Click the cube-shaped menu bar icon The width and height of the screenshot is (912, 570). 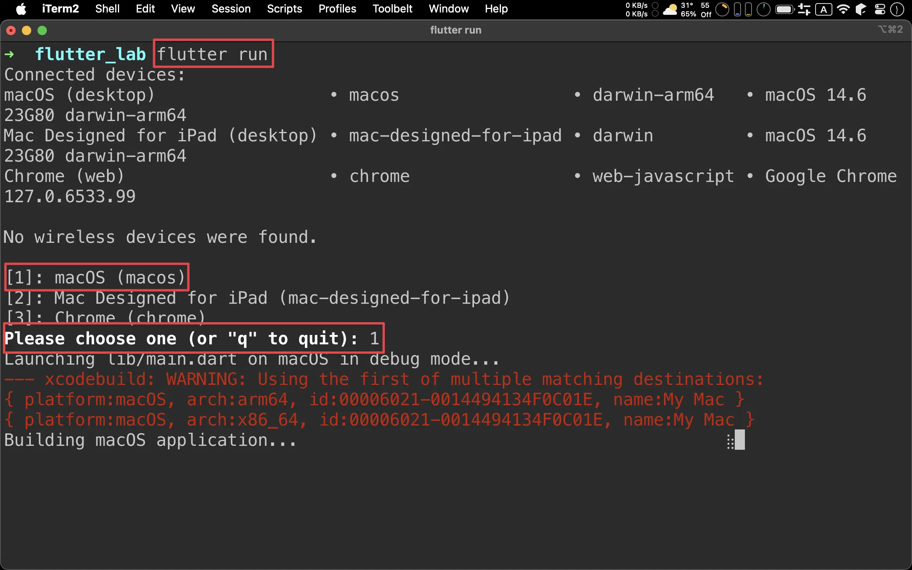[861, 9]
